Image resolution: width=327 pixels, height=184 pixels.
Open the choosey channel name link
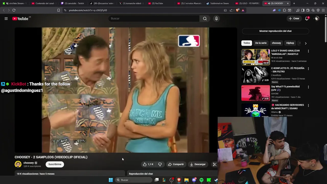click(29, 163)
